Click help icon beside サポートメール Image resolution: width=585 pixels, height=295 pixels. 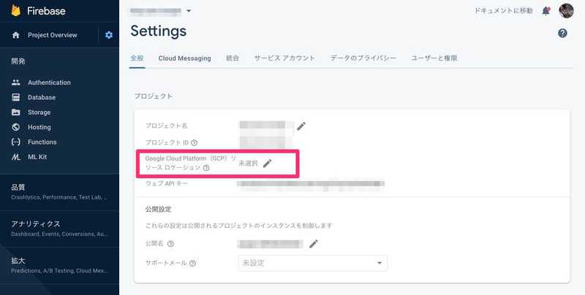[192, 264]
